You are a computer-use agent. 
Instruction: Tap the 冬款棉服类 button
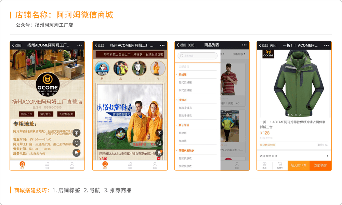pos(66,114)
